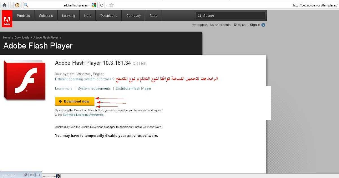
Task: Click the yellow Download now button
Action: 75,101
